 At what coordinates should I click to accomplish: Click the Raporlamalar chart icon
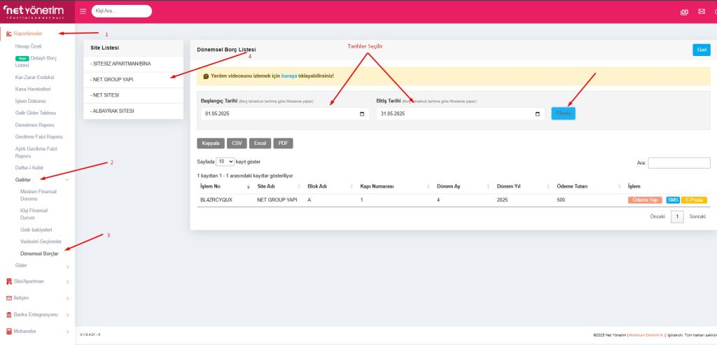pos(8,34)
